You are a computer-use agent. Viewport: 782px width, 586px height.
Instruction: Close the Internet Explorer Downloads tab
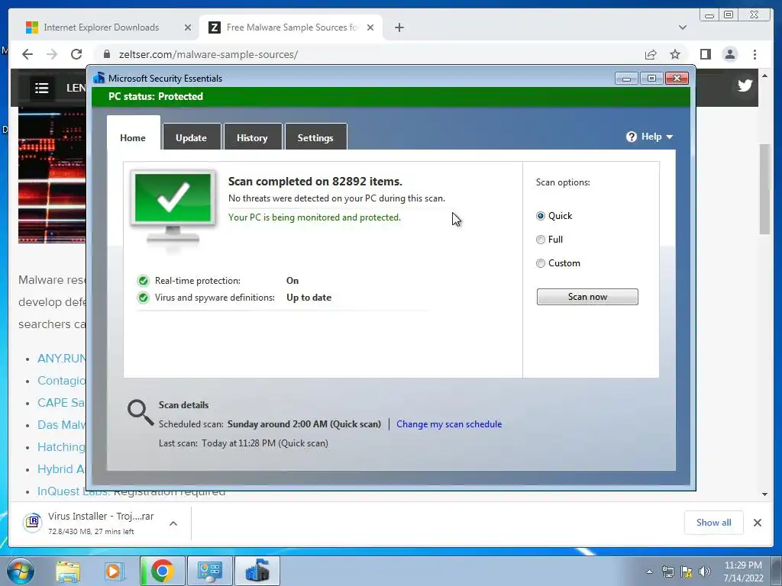pos(188,27)
